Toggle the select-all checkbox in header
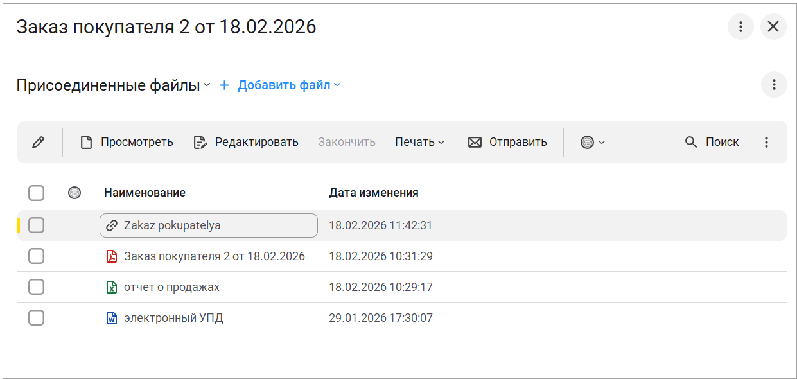This screenshot has width=797, height=379. (x=37, y=193)
